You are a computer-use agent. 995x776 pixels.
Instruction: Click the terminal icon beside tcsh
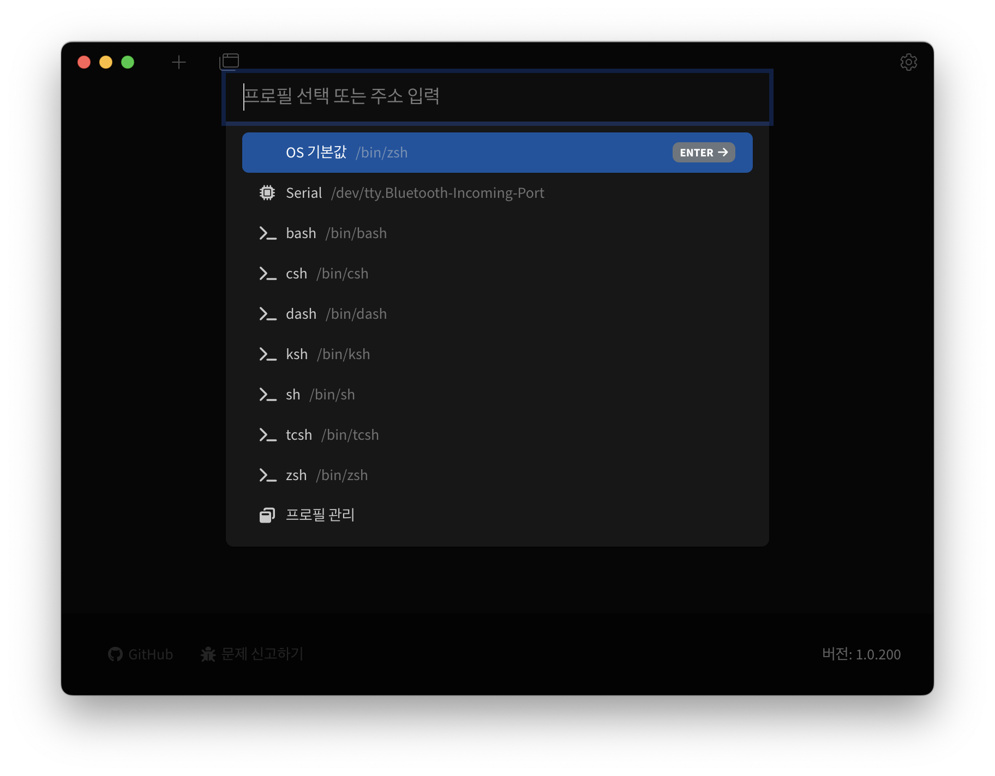[x=267, y=435]
